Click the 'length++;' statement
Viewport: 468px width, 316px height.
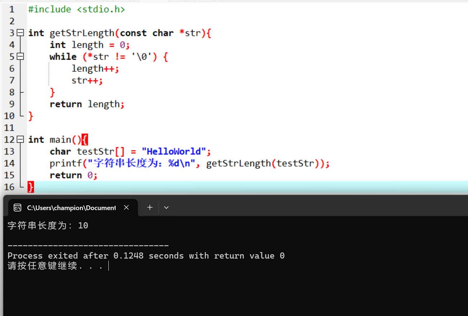point(95,69)
